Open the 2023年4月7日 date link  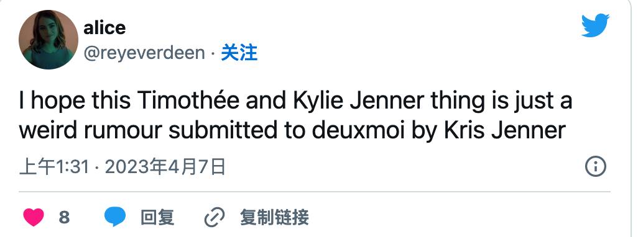coord(165,167)
